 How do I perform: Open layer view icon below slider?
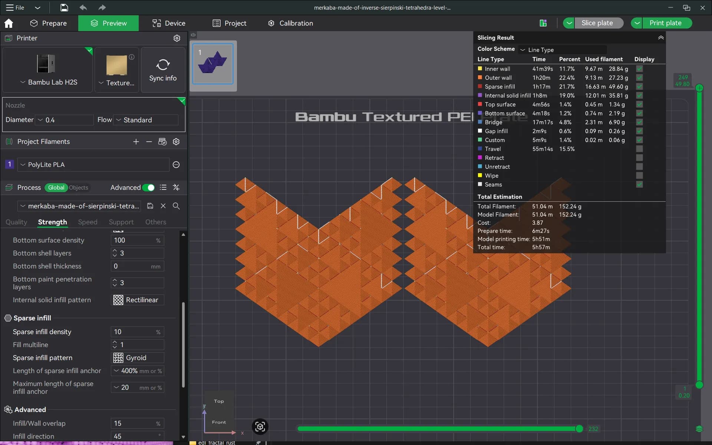point(699,429)
